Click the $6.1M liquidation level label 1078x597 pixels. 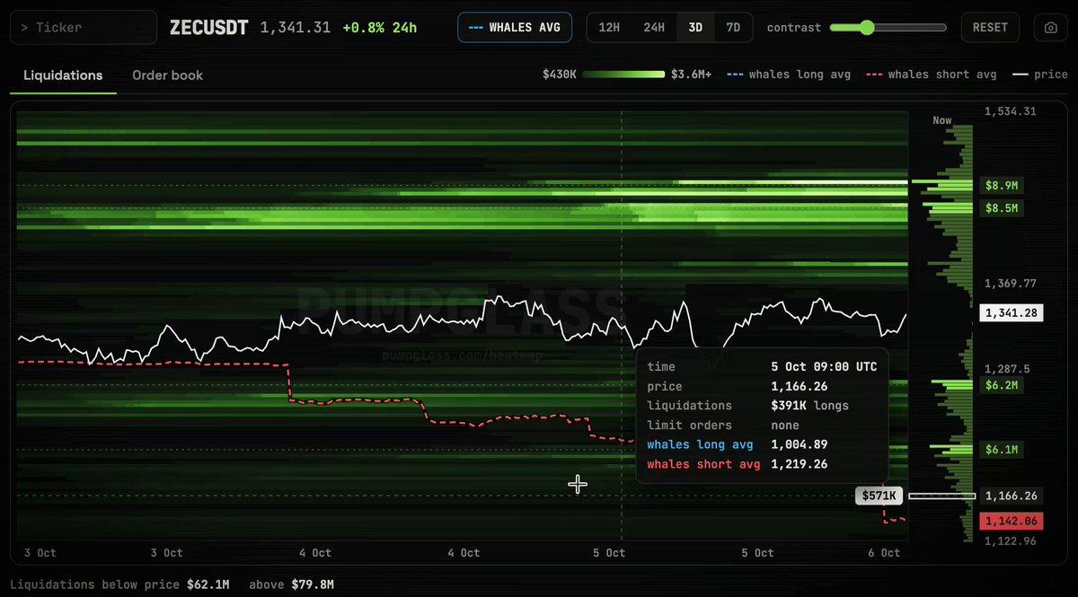click(1002, 450)
